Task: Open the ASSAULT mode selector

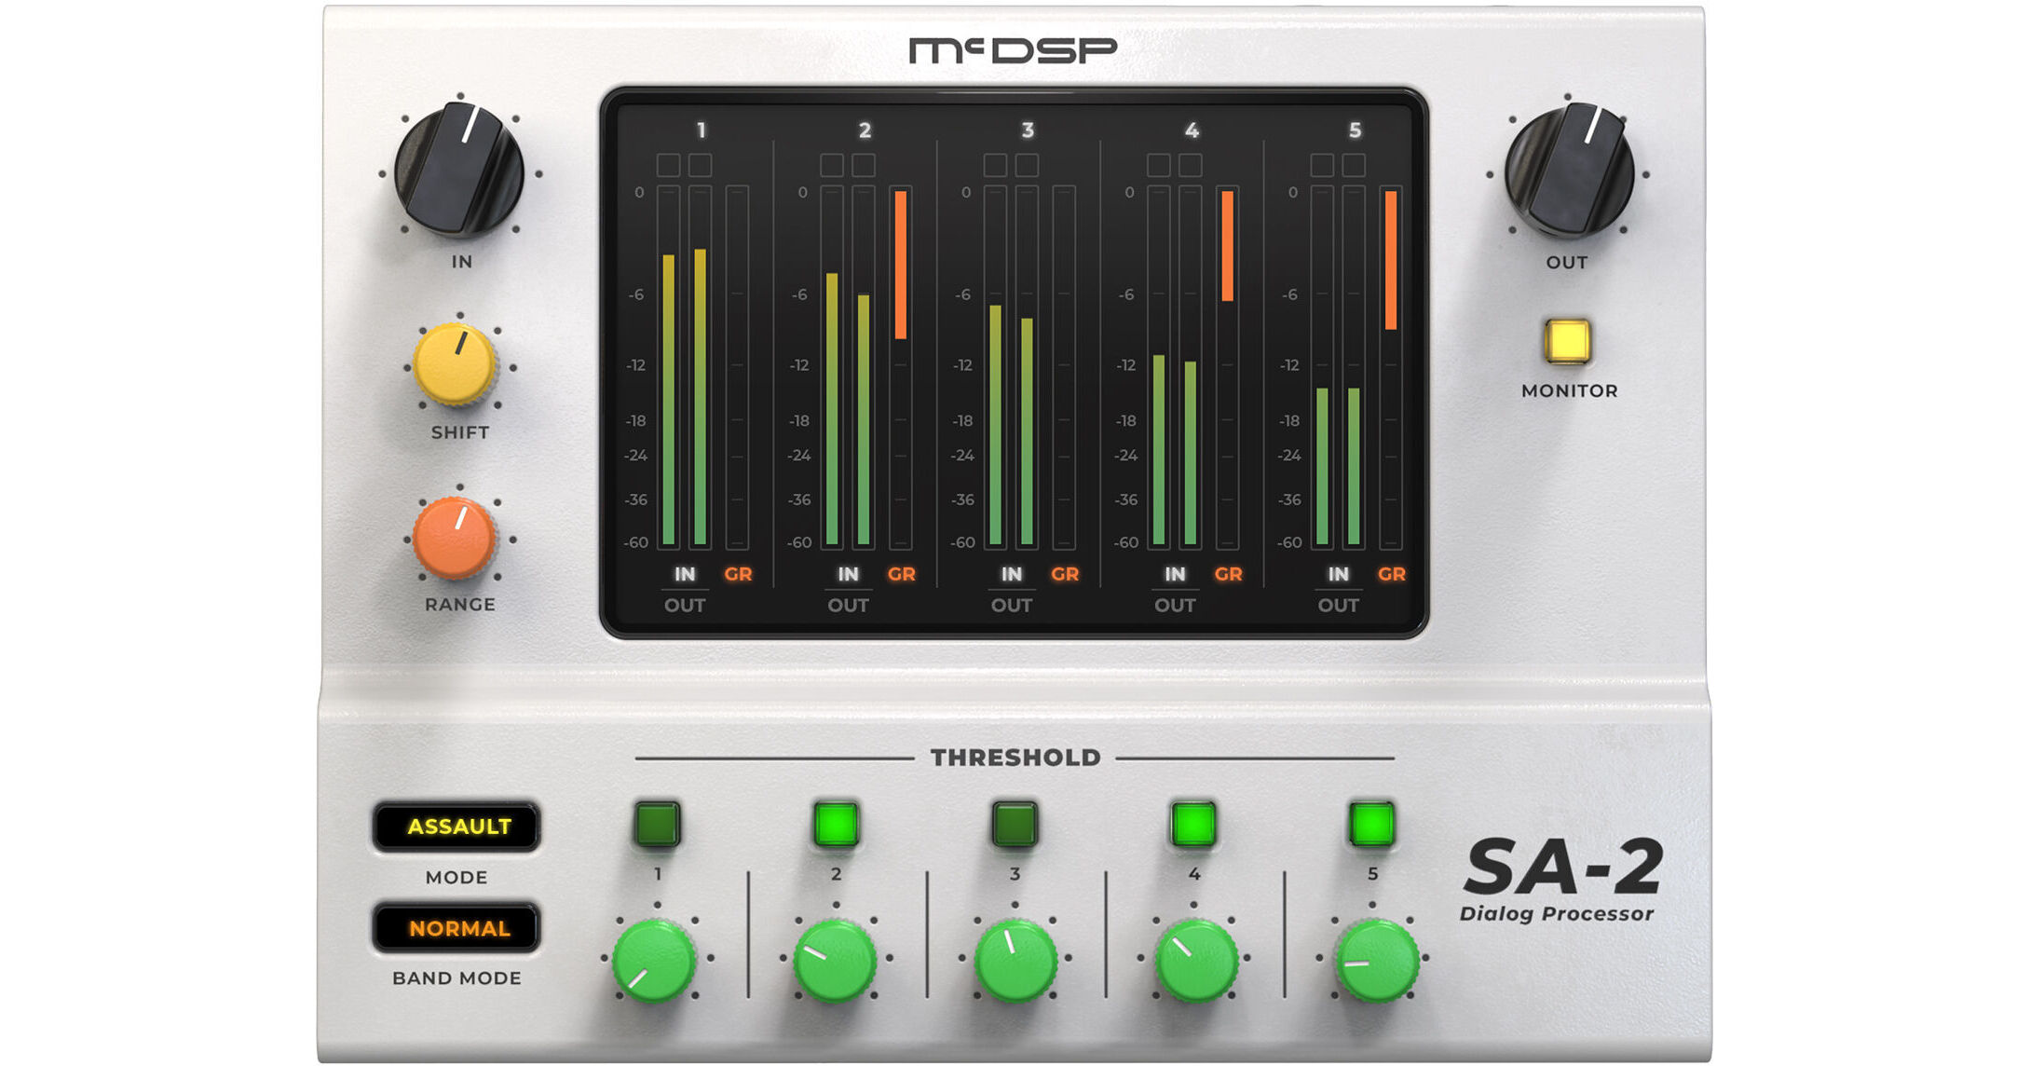Action: (456, 826)
